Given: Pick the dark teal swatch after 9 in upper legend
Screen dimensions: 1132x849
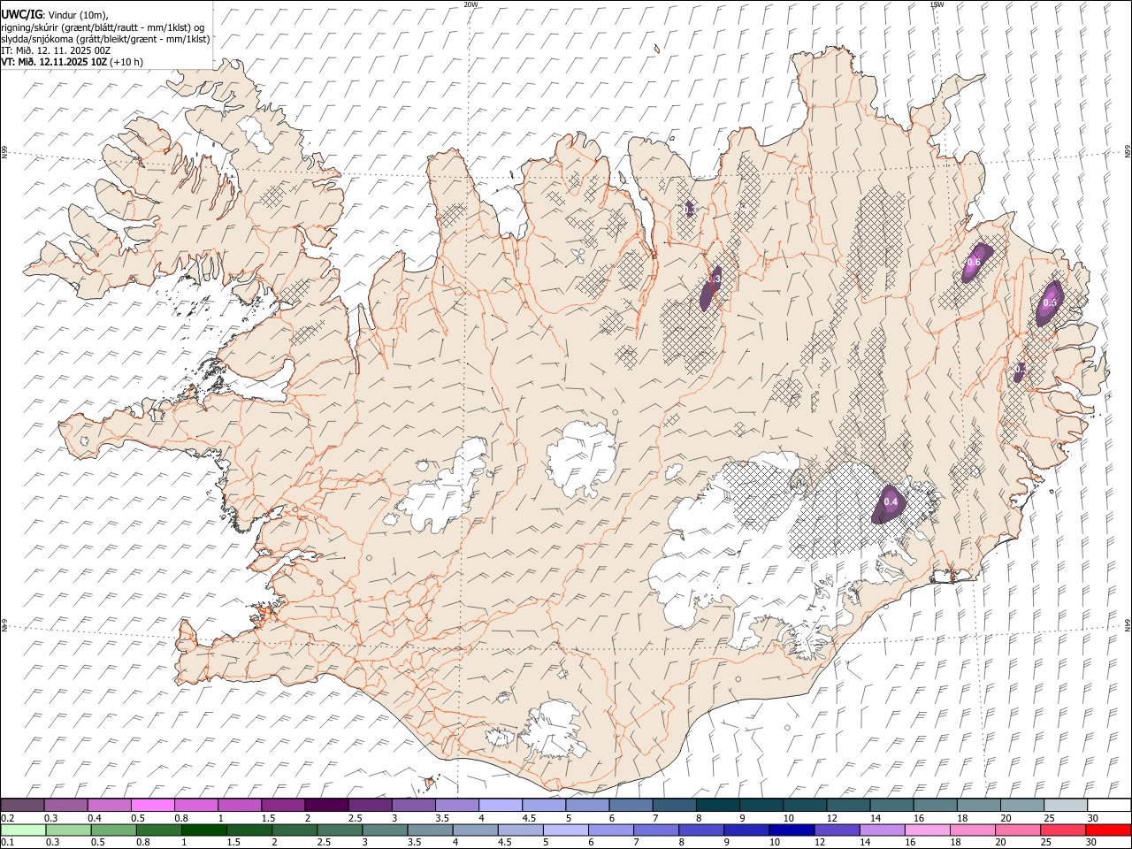Looking at the screenshot, I should 761,806.
